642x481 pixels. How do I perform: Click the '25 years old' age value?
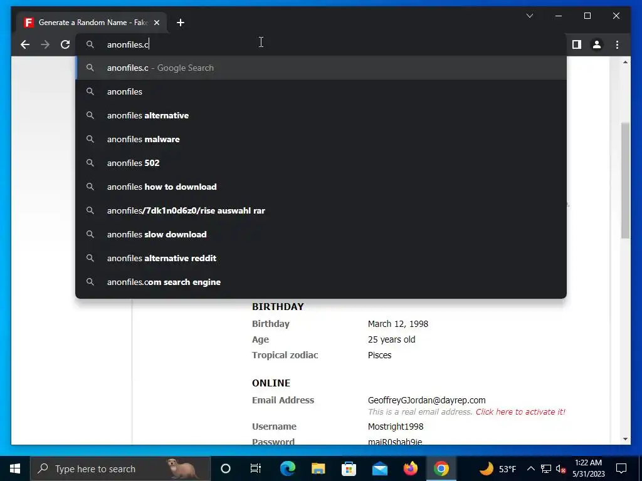(391, 339)
